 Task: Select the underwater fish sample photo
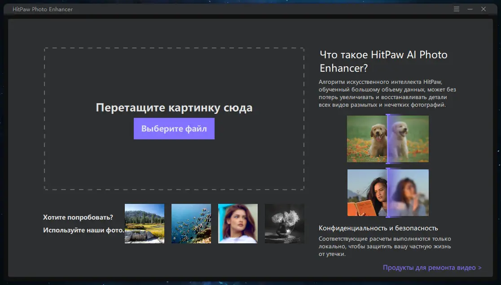pos(191,224)
